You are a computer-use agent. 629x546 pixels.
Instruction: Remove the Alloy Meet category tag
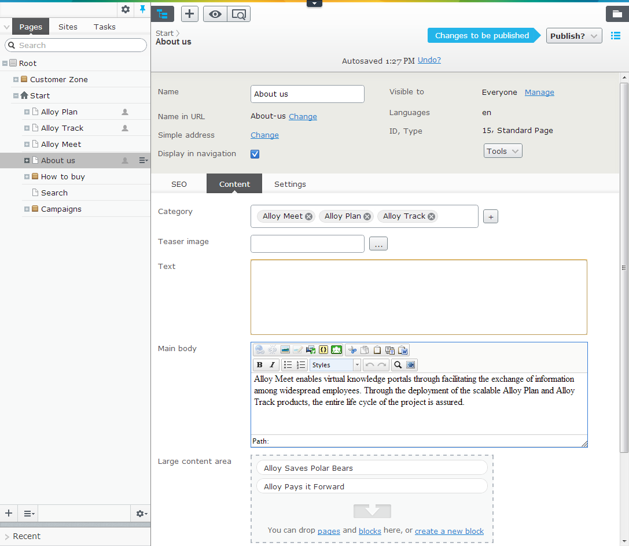(308, 216)
